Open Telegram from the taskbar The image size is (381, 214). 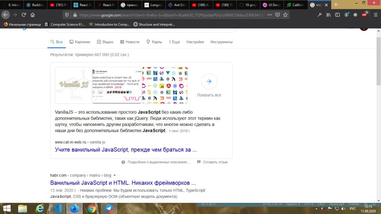pos(109,208)
